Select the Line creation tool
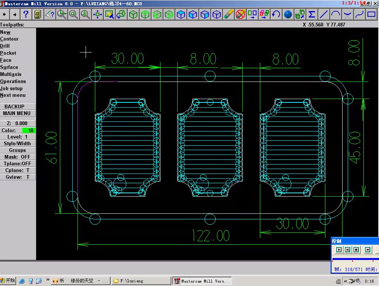Image resolution: width=379 pixels, height=286 pixels. [324, 15]
